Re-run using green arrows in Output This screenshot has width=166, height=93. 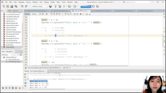(25, 74)
